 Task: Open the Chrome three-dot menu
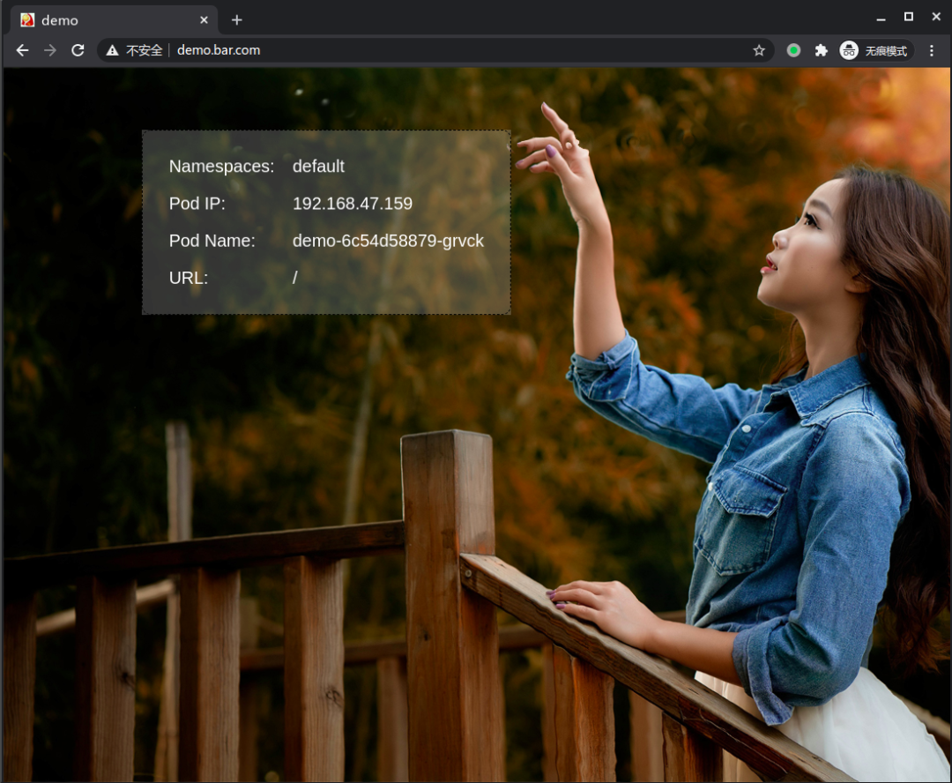point(932,50)
